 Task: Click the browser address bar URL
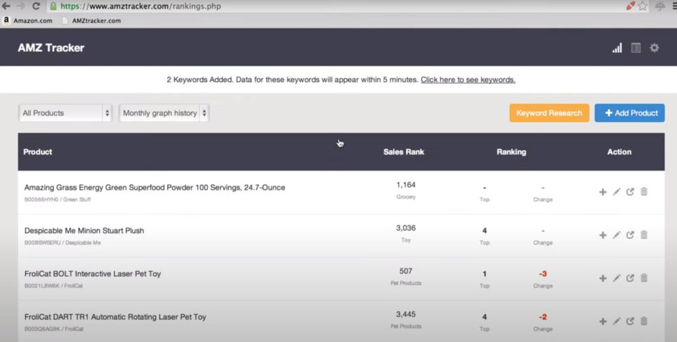[140, 6]
